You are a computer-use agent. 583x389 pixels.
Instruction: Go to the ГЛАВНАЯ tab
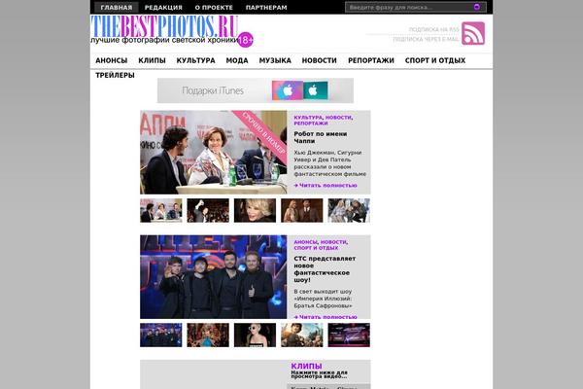pos(117,8)
